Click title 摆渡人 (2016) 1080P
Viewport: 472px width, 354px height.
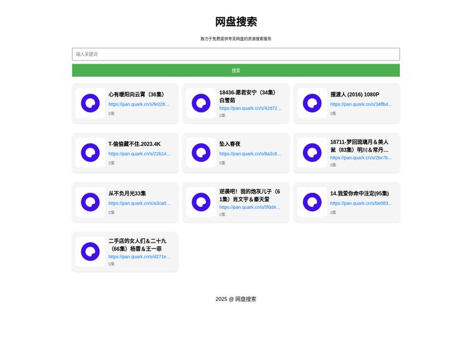pyautogui.click(x=355, y=94)
